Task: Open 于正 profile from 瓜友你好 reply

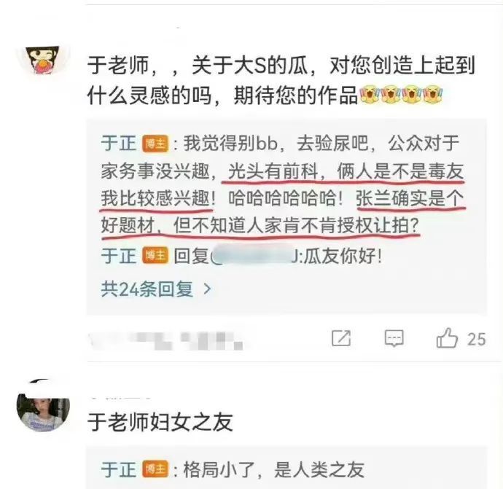Action: (119, 256)
